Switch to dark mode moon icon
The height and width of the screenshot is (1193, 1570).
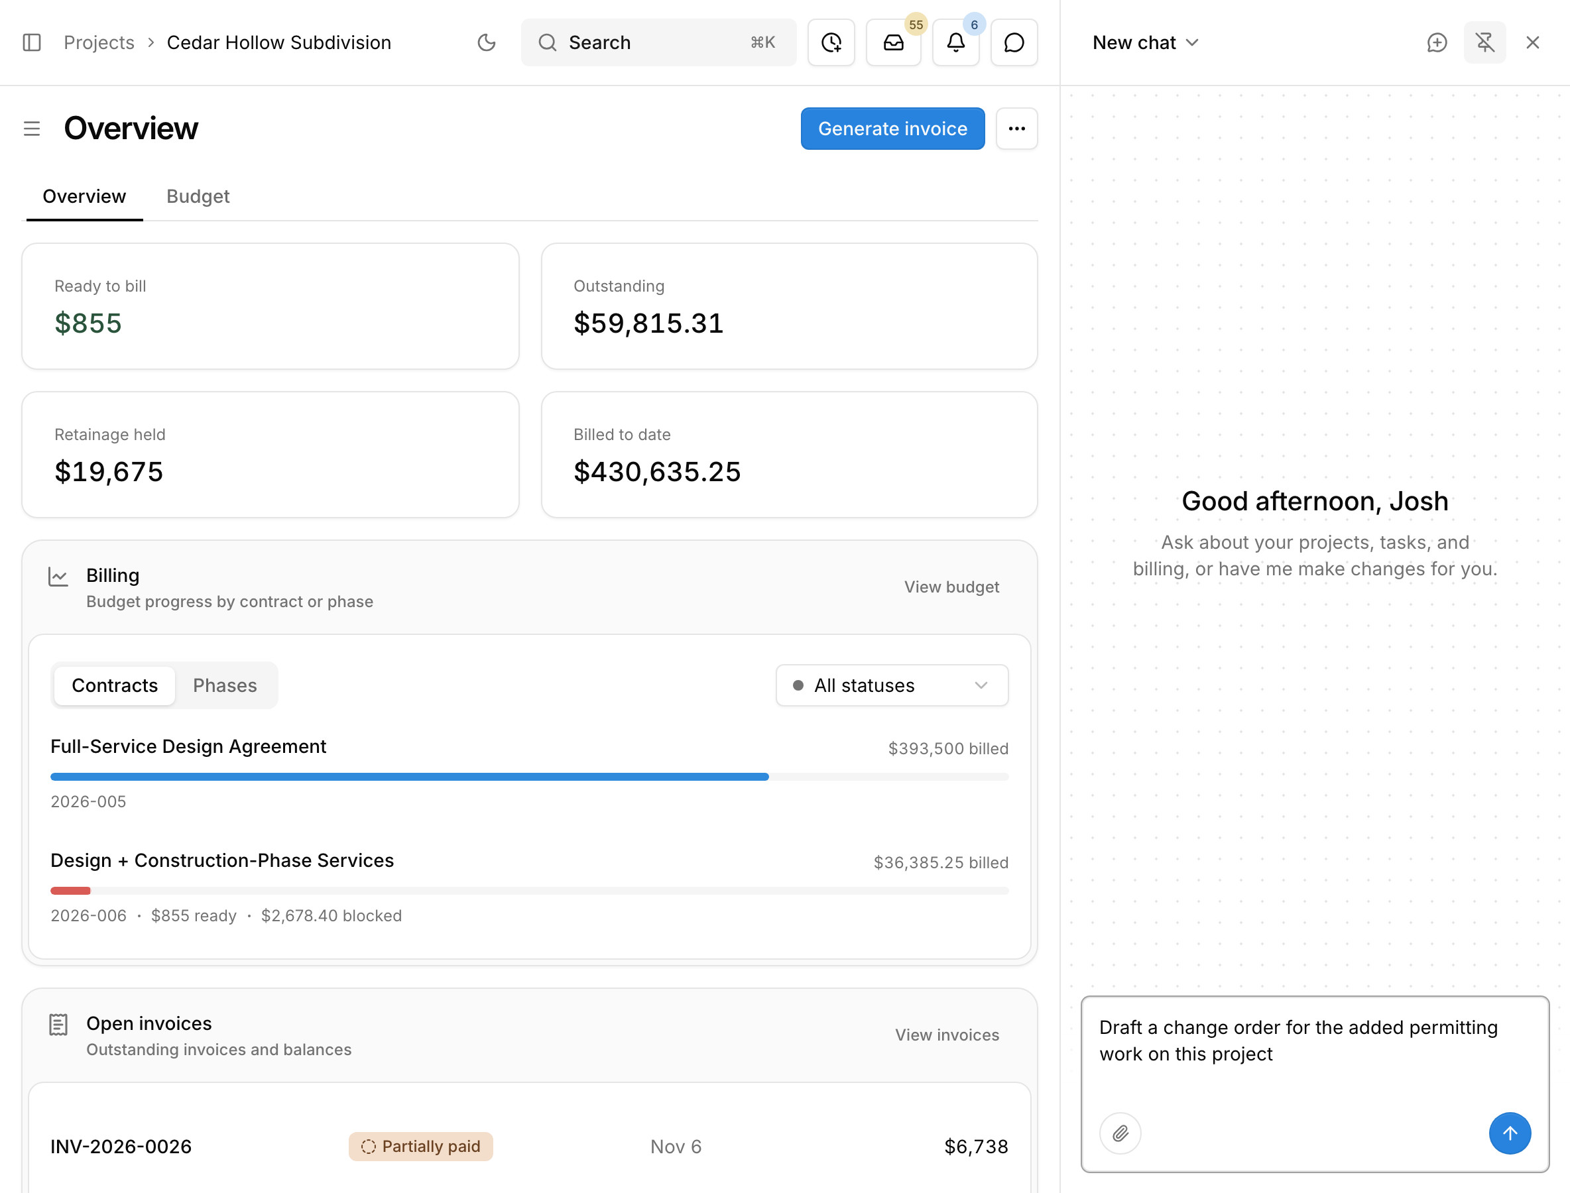coord(487,42)
